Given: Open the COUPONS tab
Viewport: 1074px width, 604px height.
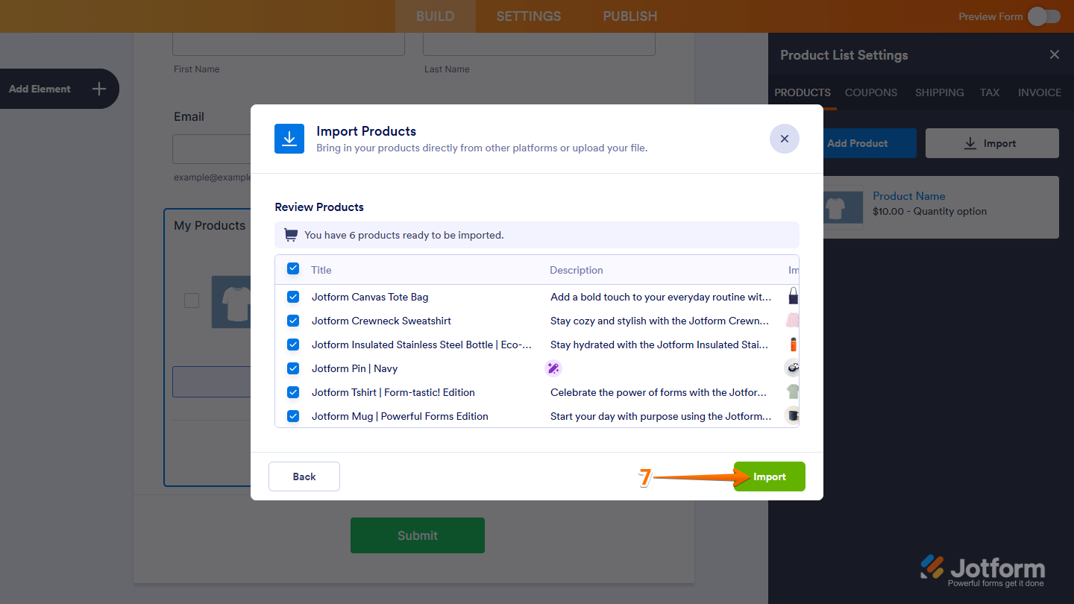Looking at the screenshot, I should click(870, 92).
